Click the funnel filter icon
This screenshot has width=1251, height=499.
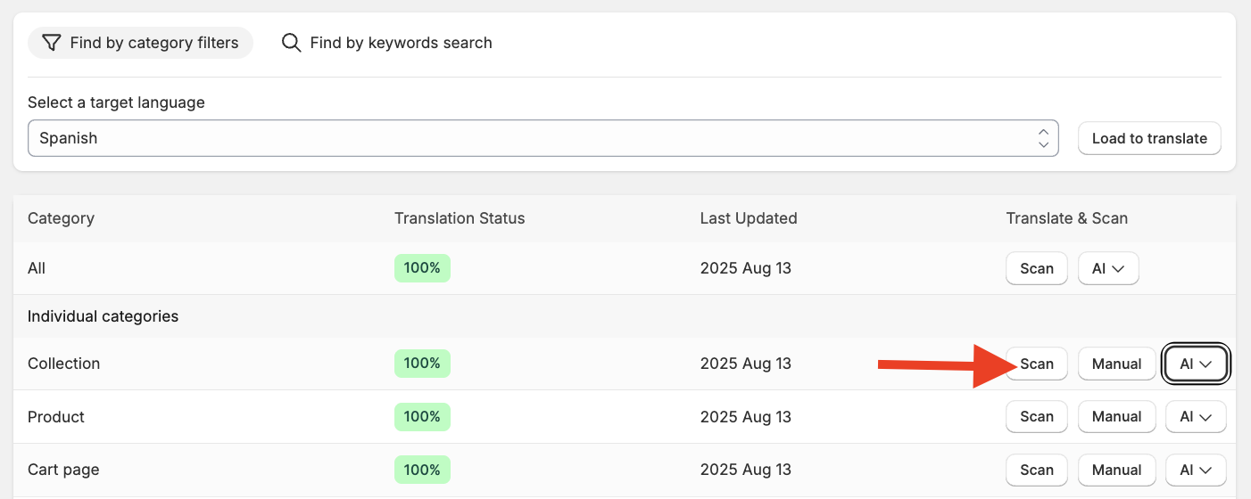point(52,43)
